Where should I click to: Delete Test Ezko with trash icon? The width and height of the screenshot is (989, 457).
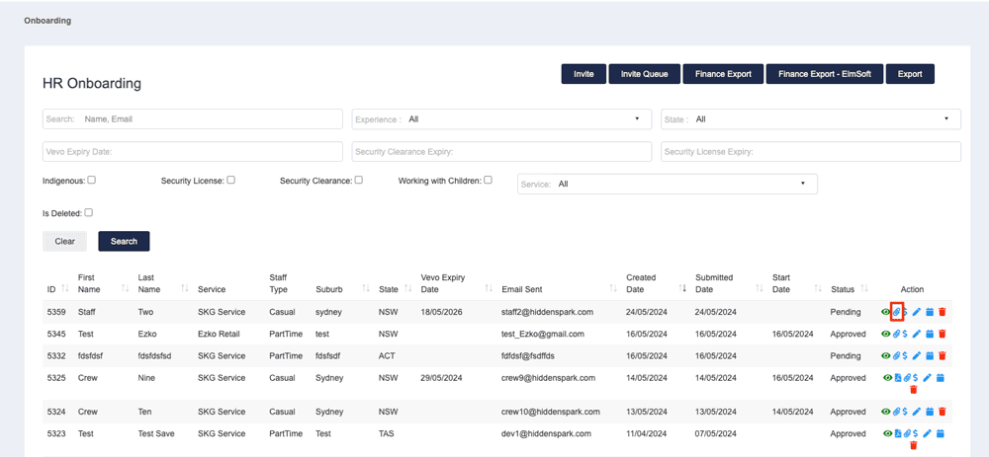click(943, 334)
